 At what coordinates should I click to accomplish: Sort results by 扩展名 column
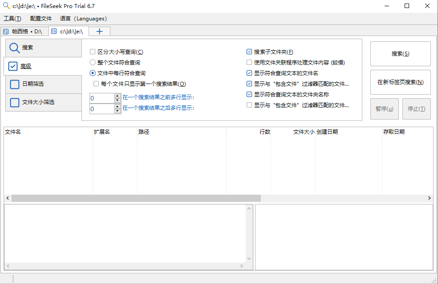115,132
